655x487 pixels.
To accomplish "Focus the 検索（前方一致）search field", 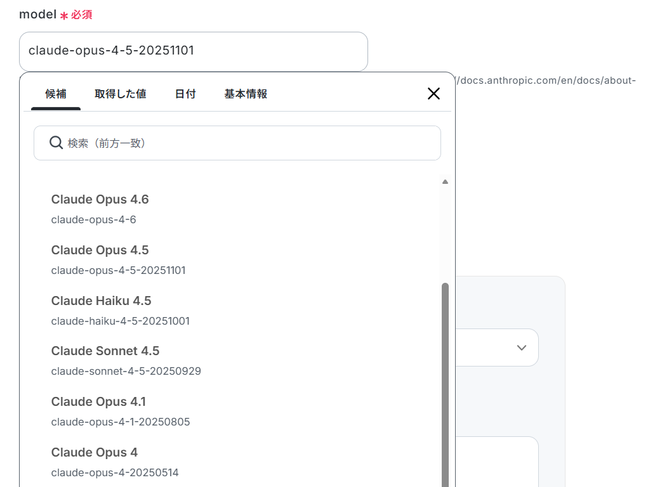I will (x=237, y=143).
